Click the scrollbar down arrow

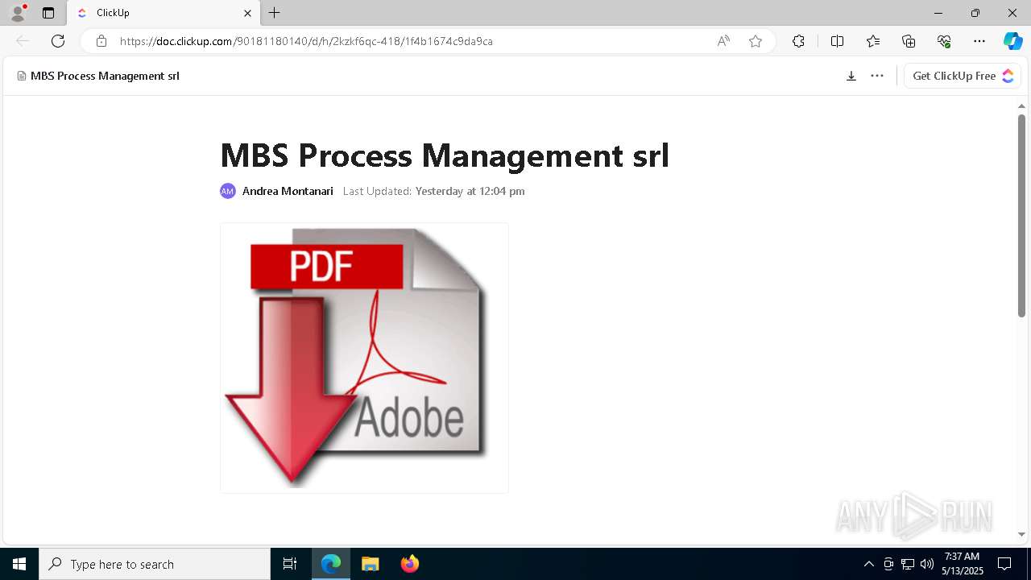point(1021,534)
